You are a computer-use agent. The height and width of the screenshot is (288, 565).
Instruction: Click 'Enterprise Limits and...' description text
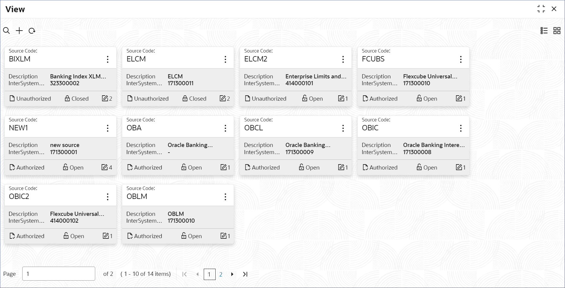(316, 76)
